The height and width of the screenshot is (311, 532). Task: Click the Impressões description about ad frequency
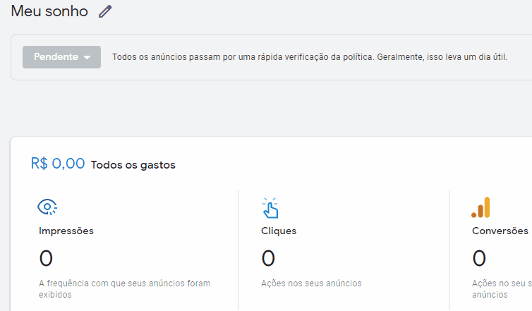(x=124, y=289)
